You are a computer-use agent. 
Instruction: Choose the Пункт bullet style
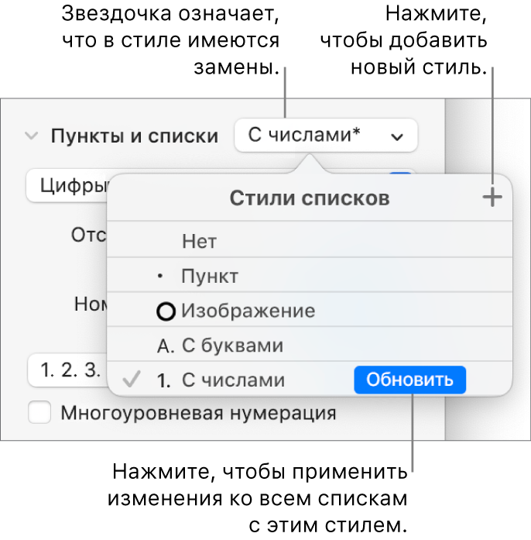(x=310, y=276)
